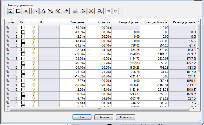Click the undo arrow in toolbar
Screen dimensions: 204x125
(x=109, y=11)
